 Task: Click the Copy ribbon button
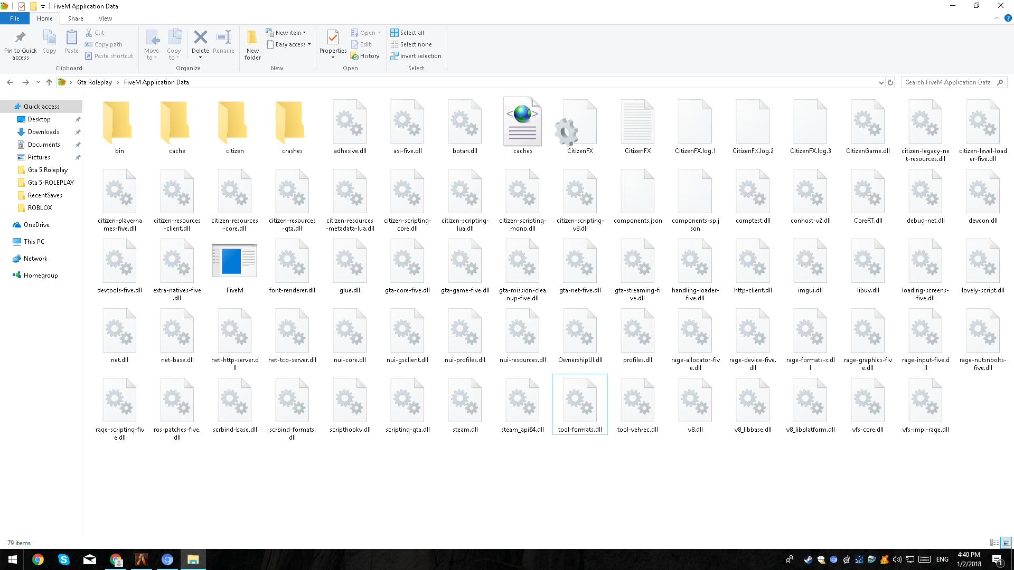[x=49, y=41]
